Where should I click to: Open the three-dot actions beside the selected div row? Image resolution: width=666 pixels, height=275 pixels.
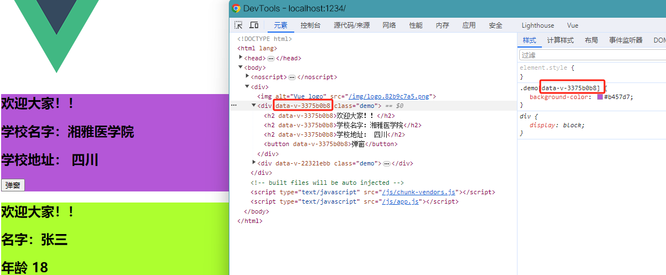[234, 106]
